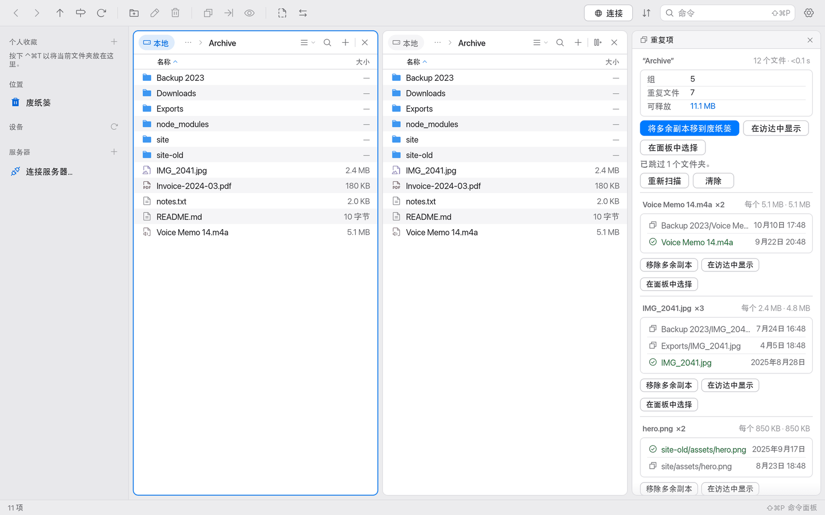
Task: Open the settings gear icon
Action: point(809,13)
